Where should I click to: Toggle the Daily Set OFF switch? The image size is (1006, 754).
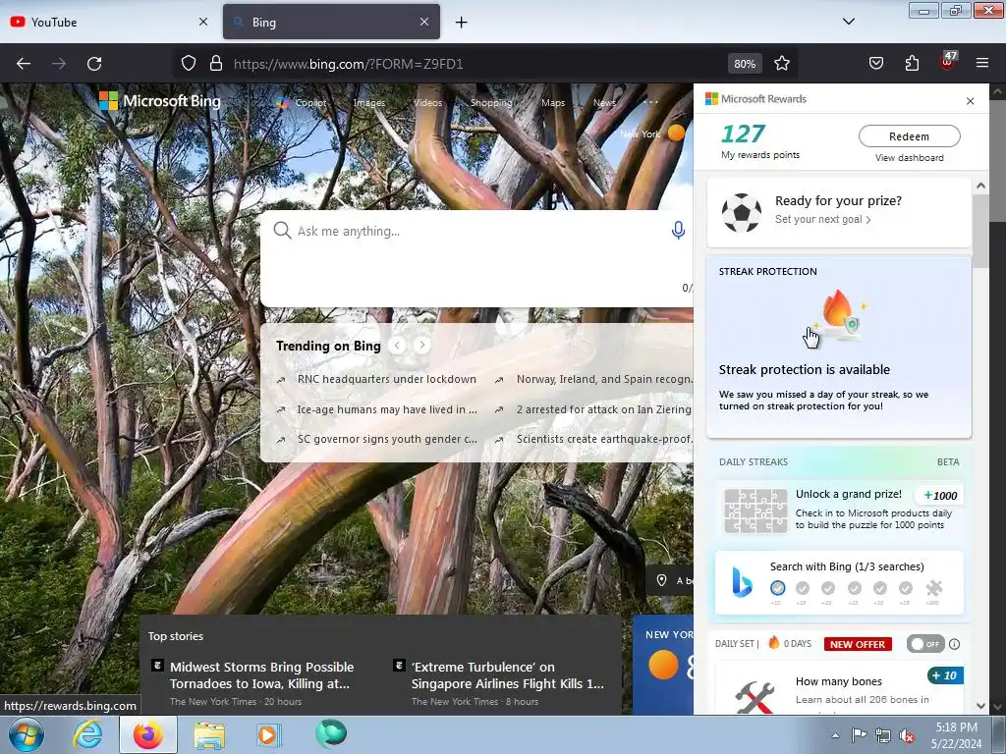(x=924, y=644)
